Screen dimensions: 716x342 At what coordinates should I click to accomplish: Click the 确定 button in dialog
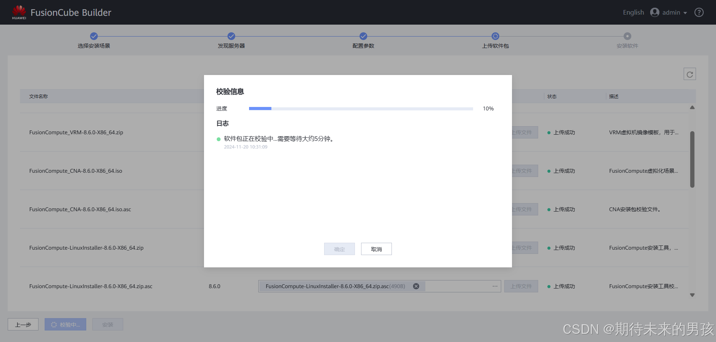tap(340, 249)
